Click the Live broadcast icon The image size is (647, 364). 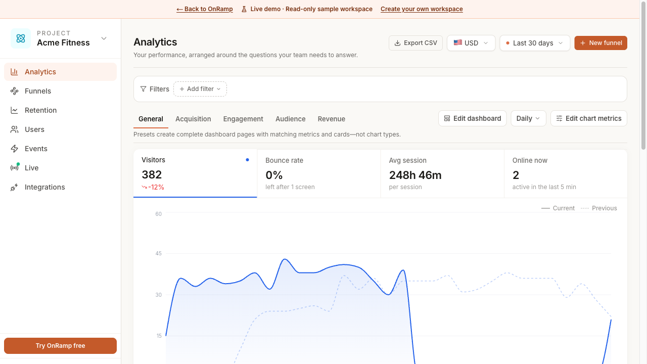coord(15,168)
